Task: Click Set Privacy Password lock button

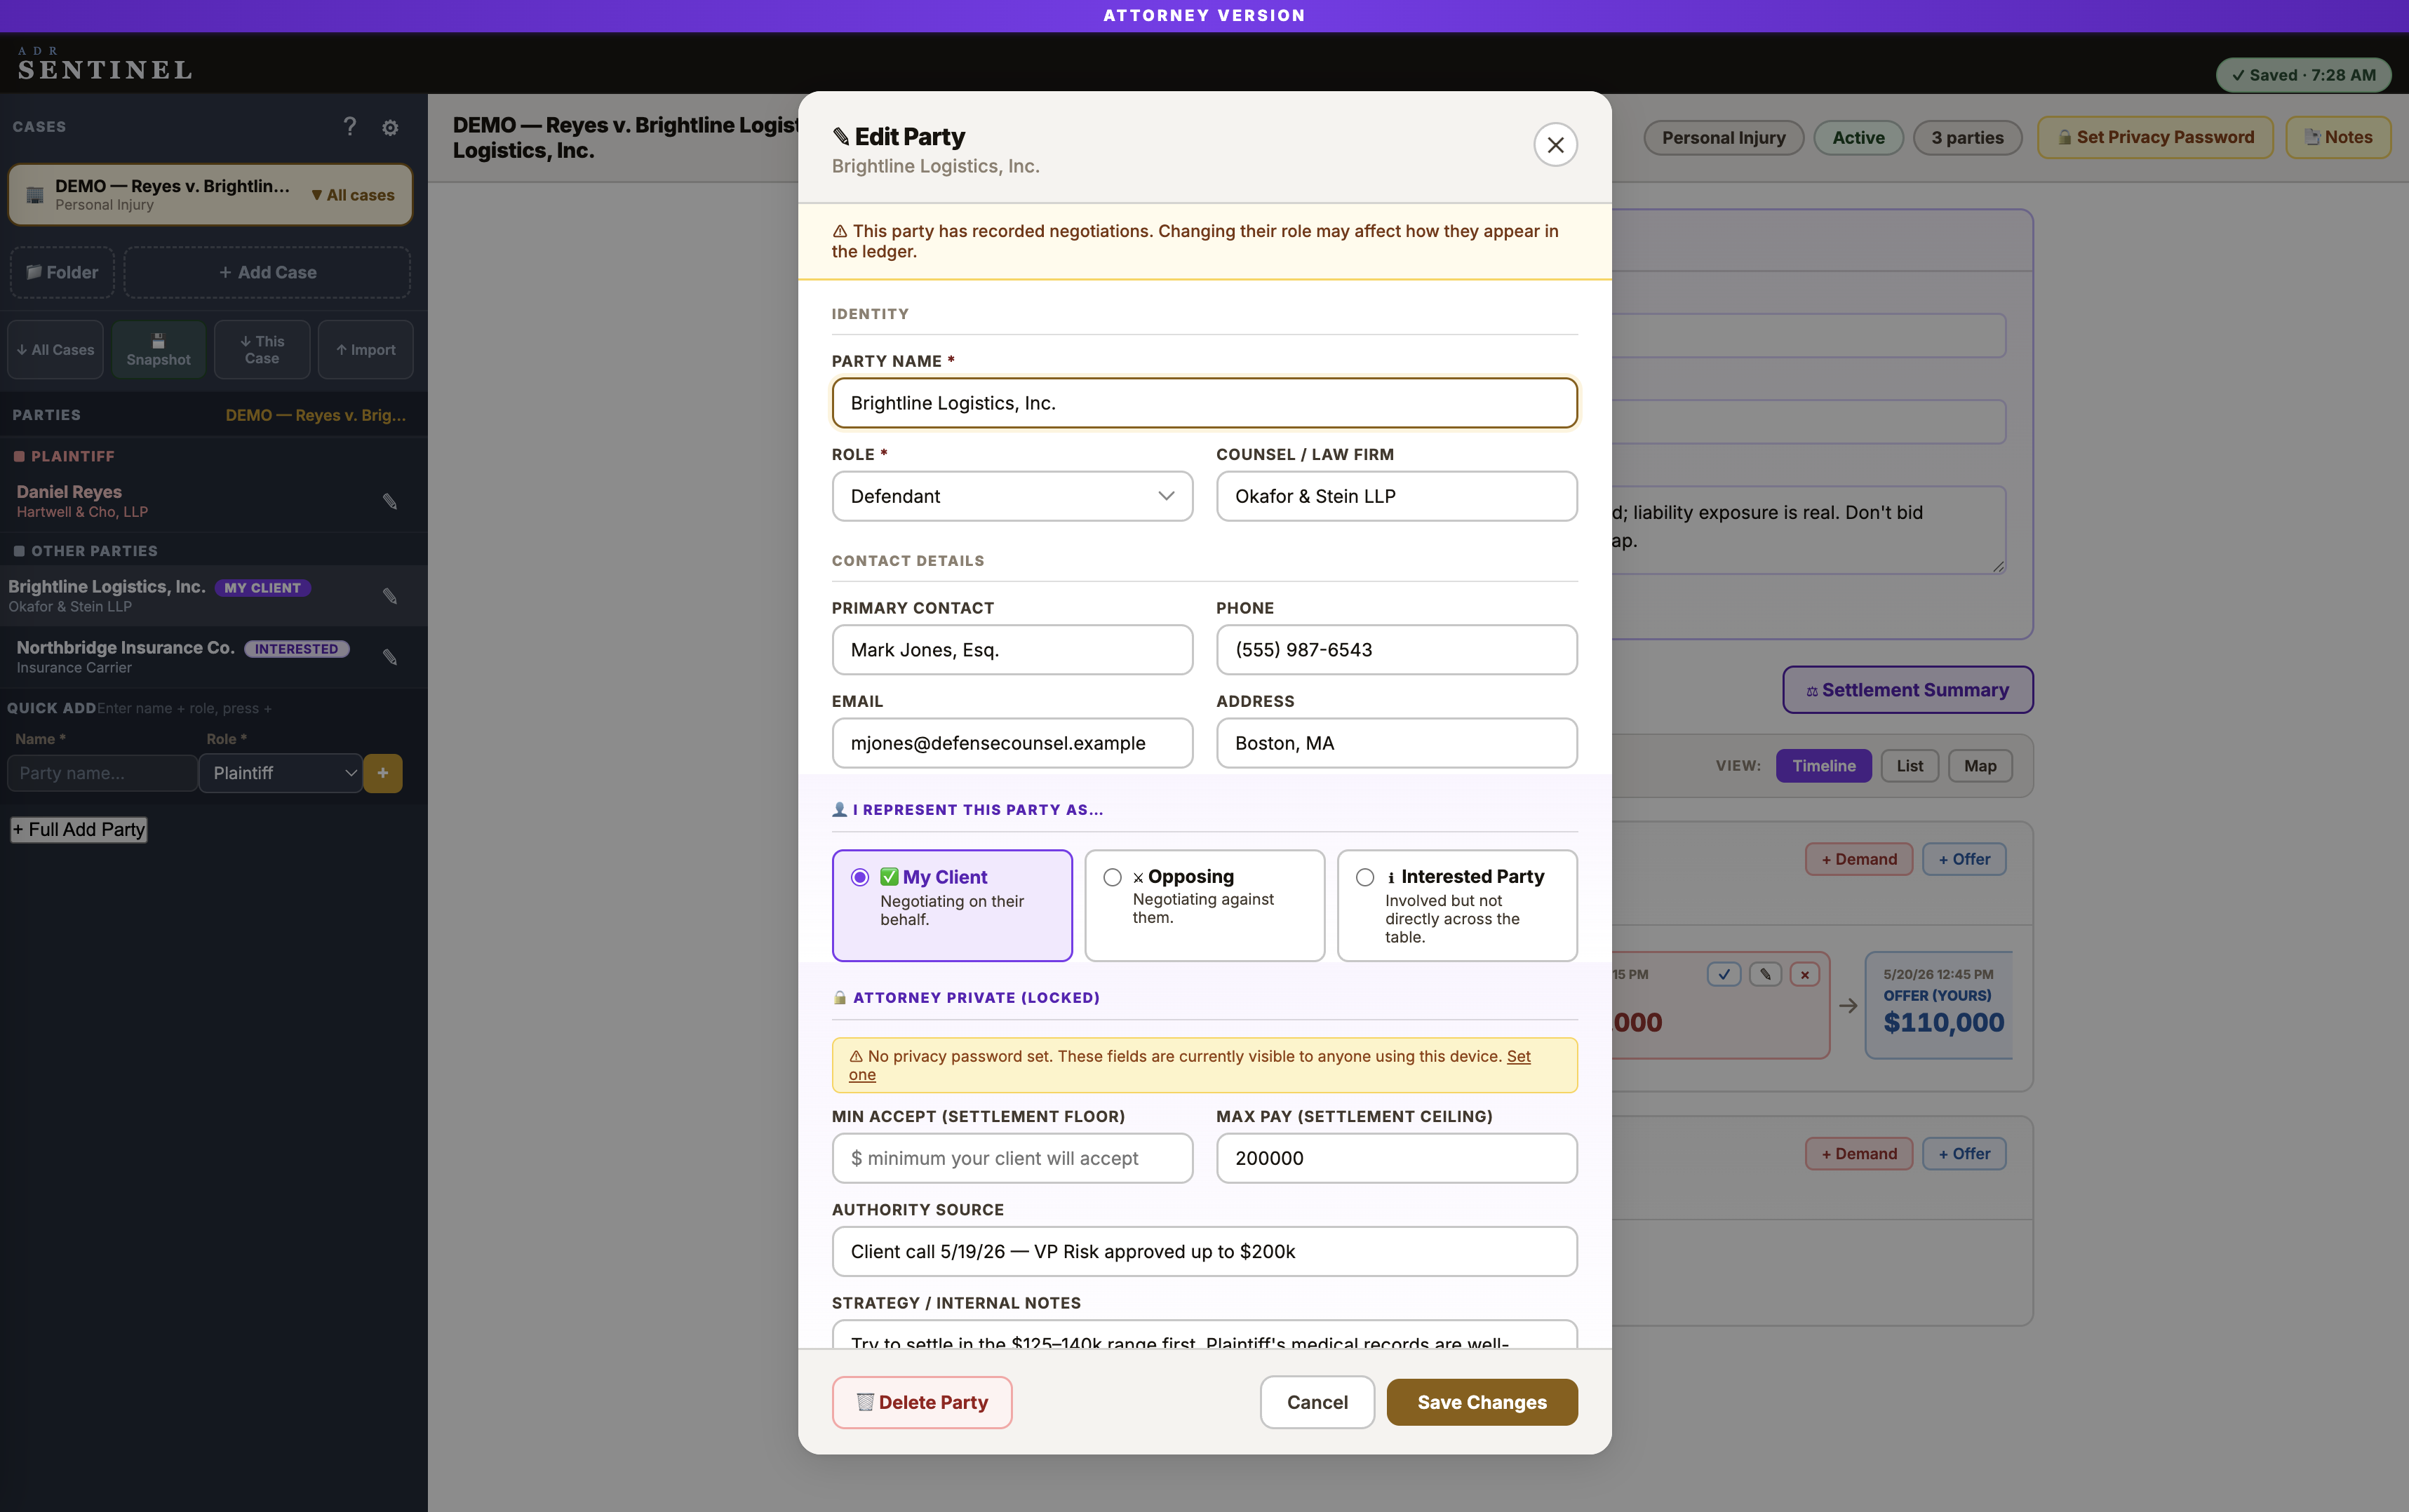Action: [2155, 137]
